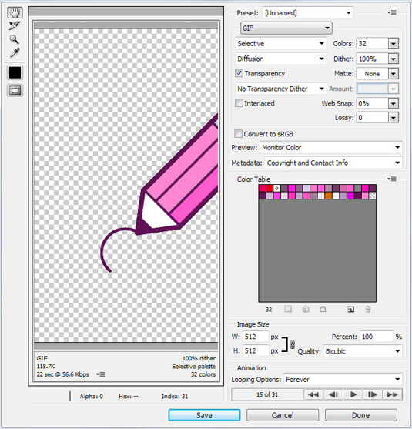Enable the Interlaced checkbox
Viewport: 412px width, 429px height.
(239, 103)
